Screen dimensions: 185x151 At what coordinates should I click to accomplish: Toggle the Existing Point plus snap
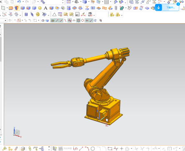click(x=87, y=20)
